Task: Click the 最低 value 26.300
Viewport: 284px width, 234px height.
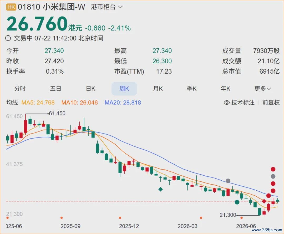Action: 162,61
